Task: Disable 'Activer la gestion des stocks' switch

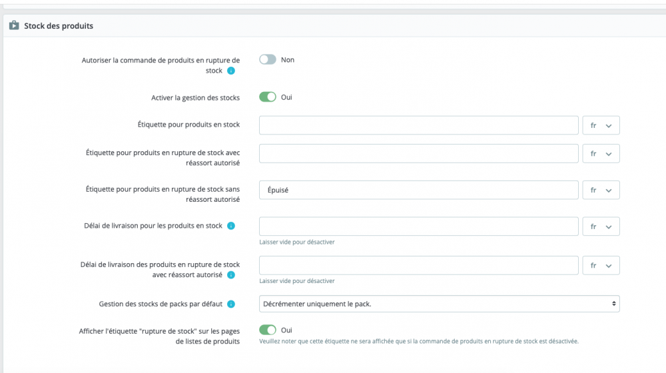Action: point(268,97)
